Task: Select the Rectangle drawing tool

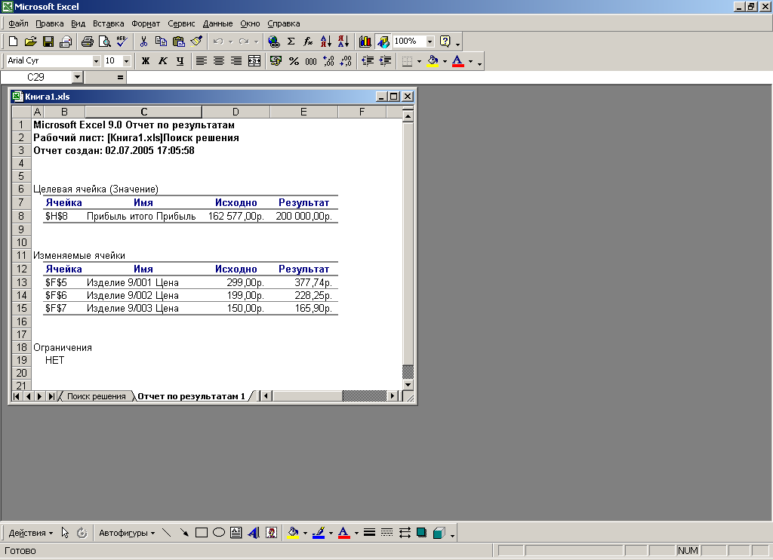Action: tap(201, 533)
